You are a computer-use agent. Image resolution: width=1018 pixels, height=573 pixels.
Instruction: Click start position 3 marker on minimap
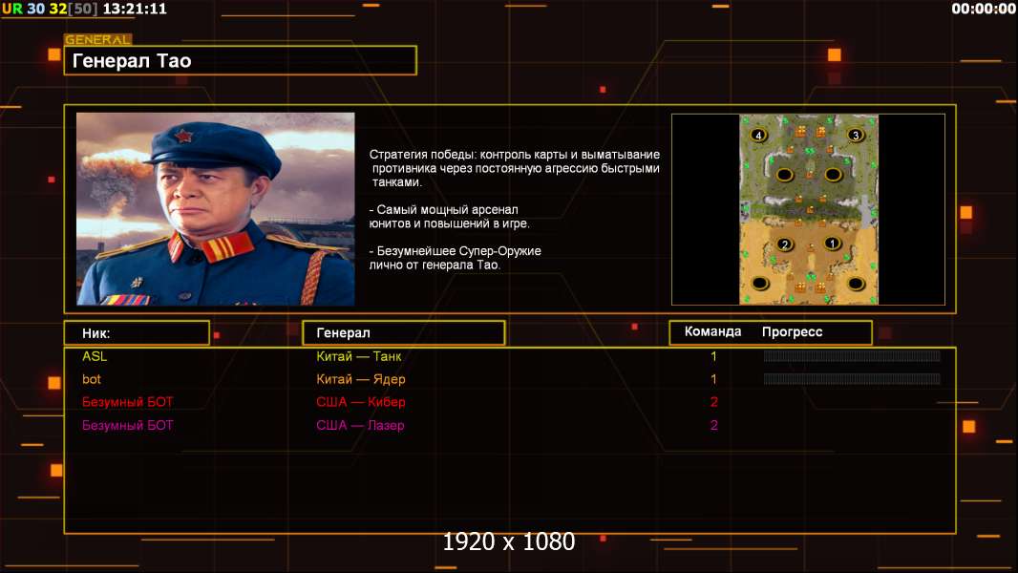[x=855, y=135]
